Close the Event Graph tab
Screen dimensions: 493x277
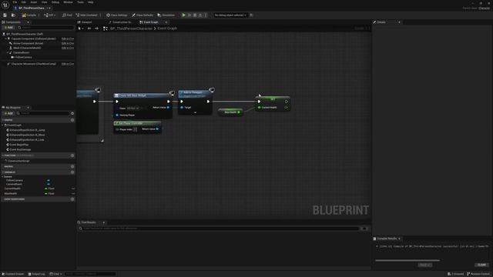click(166, 22)
